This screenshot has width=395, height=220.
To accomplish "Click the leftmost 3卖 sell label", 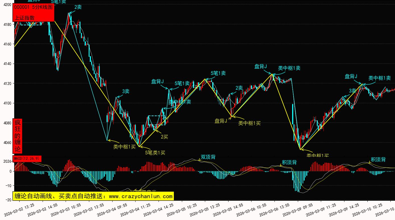I will tap(126, 91).
